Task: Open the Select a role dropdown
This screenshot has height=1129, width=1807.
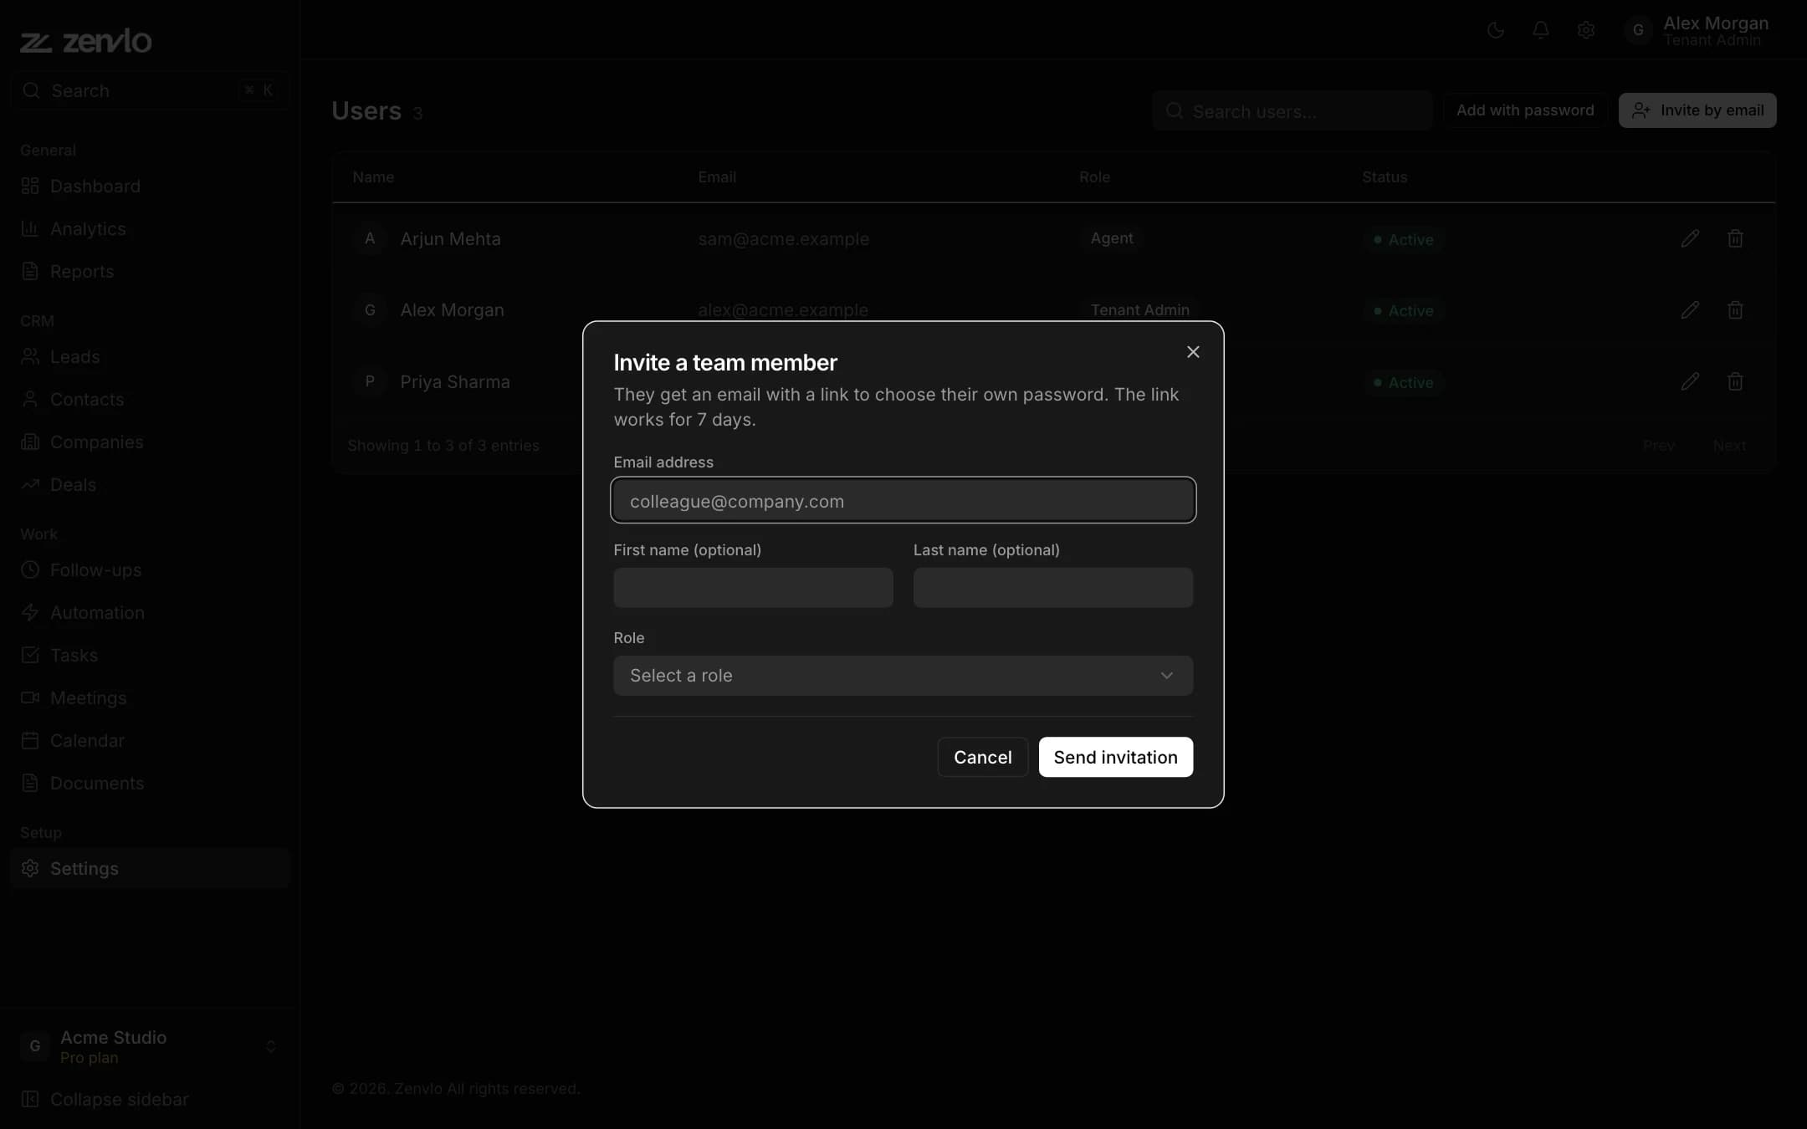Action: pyautogui.click(x=903, y=676)
